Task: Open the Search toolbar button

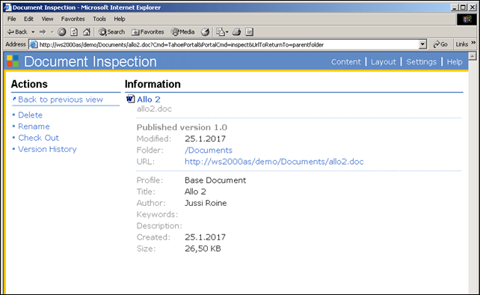Action: (x=111, y=32)
